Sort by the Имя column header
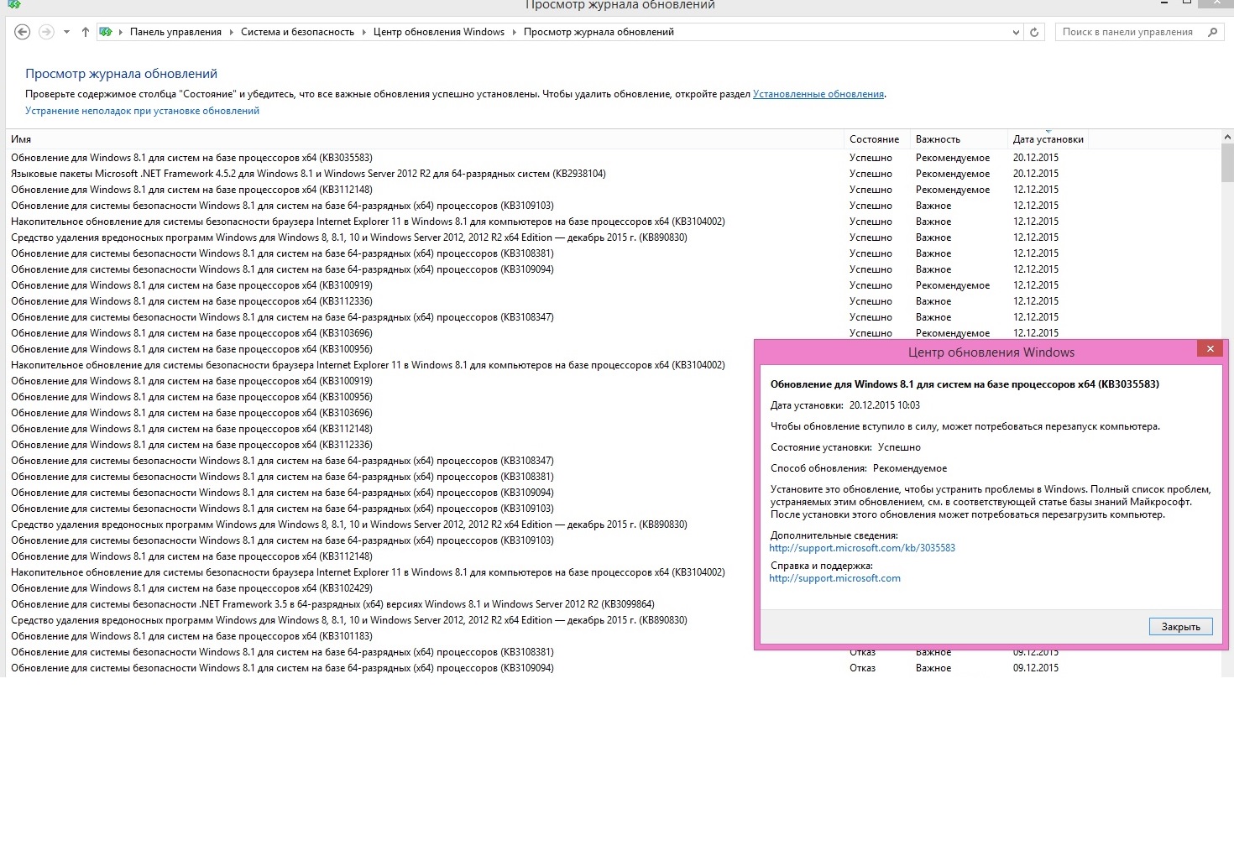Image resolution: width=1234 pixels, height=856 pixels. coord(425,139)
